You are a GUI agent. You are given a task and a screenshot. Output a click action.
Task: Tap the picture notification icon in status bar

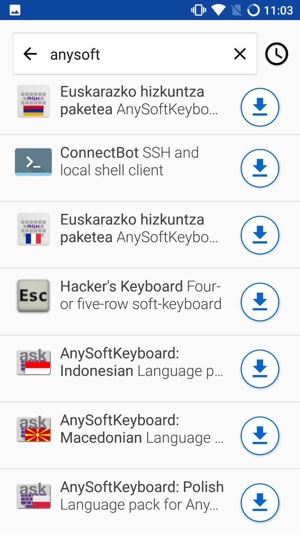pyautogui.click(x=15, y=10)
